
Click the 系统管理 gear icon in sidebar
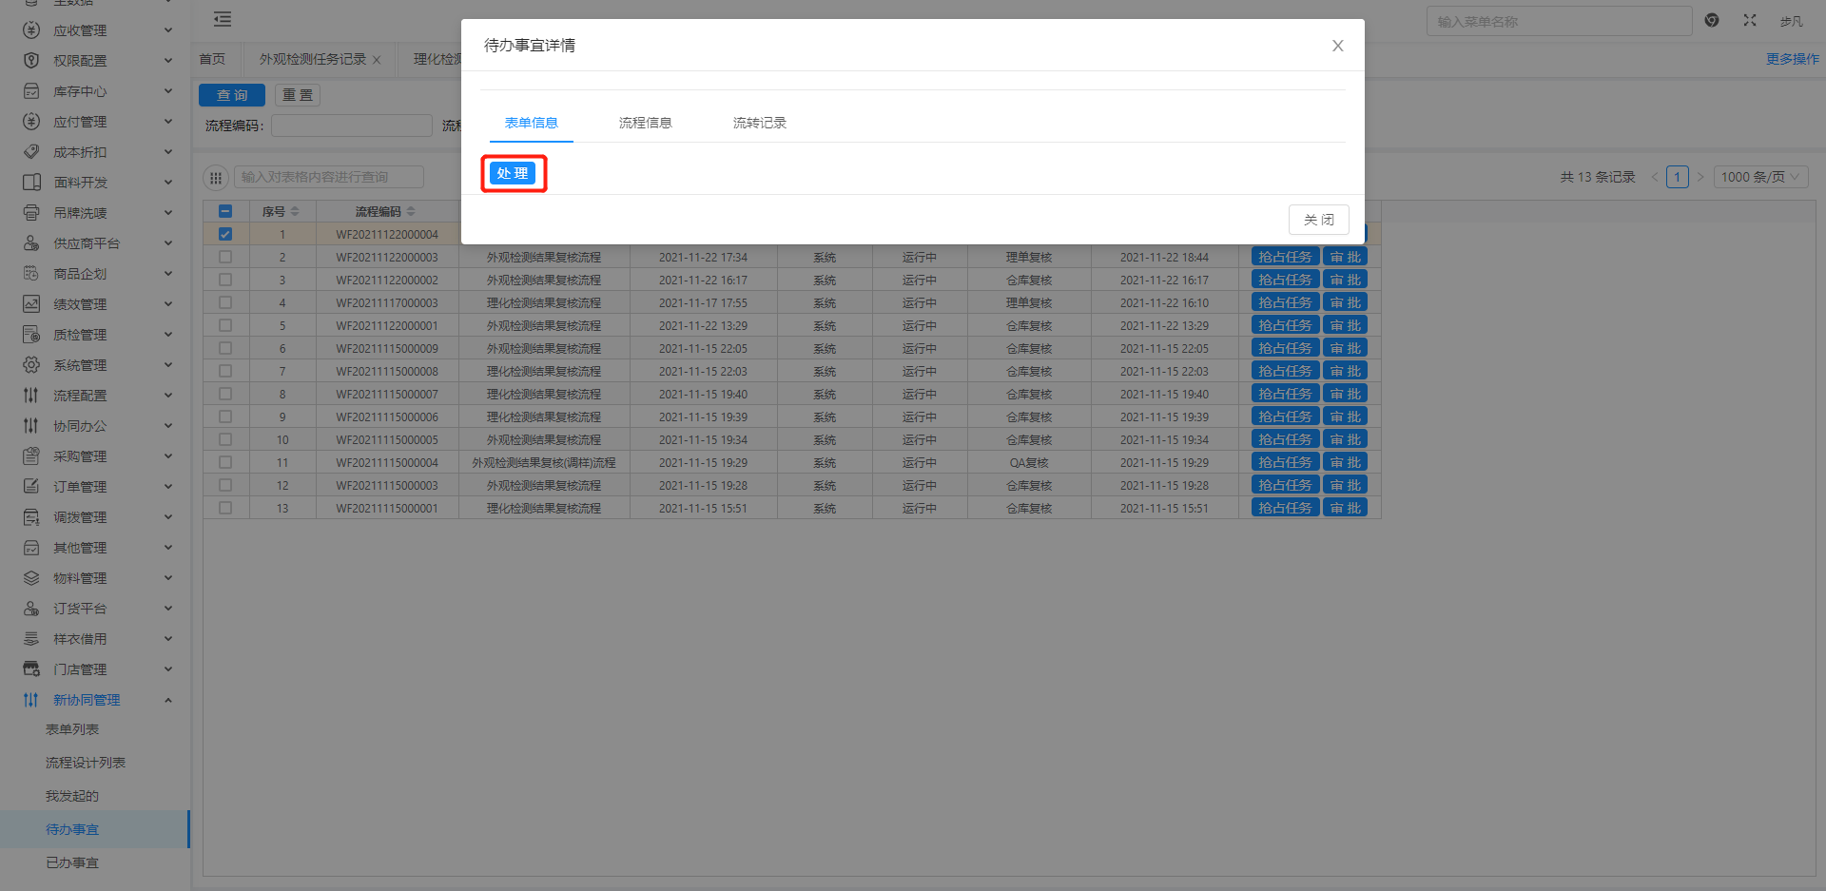click(31, 365)
